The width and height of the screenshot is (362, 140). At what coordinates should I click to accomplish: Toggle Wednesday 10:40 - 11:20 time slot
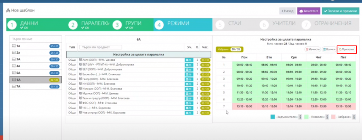tap(294, 86)
